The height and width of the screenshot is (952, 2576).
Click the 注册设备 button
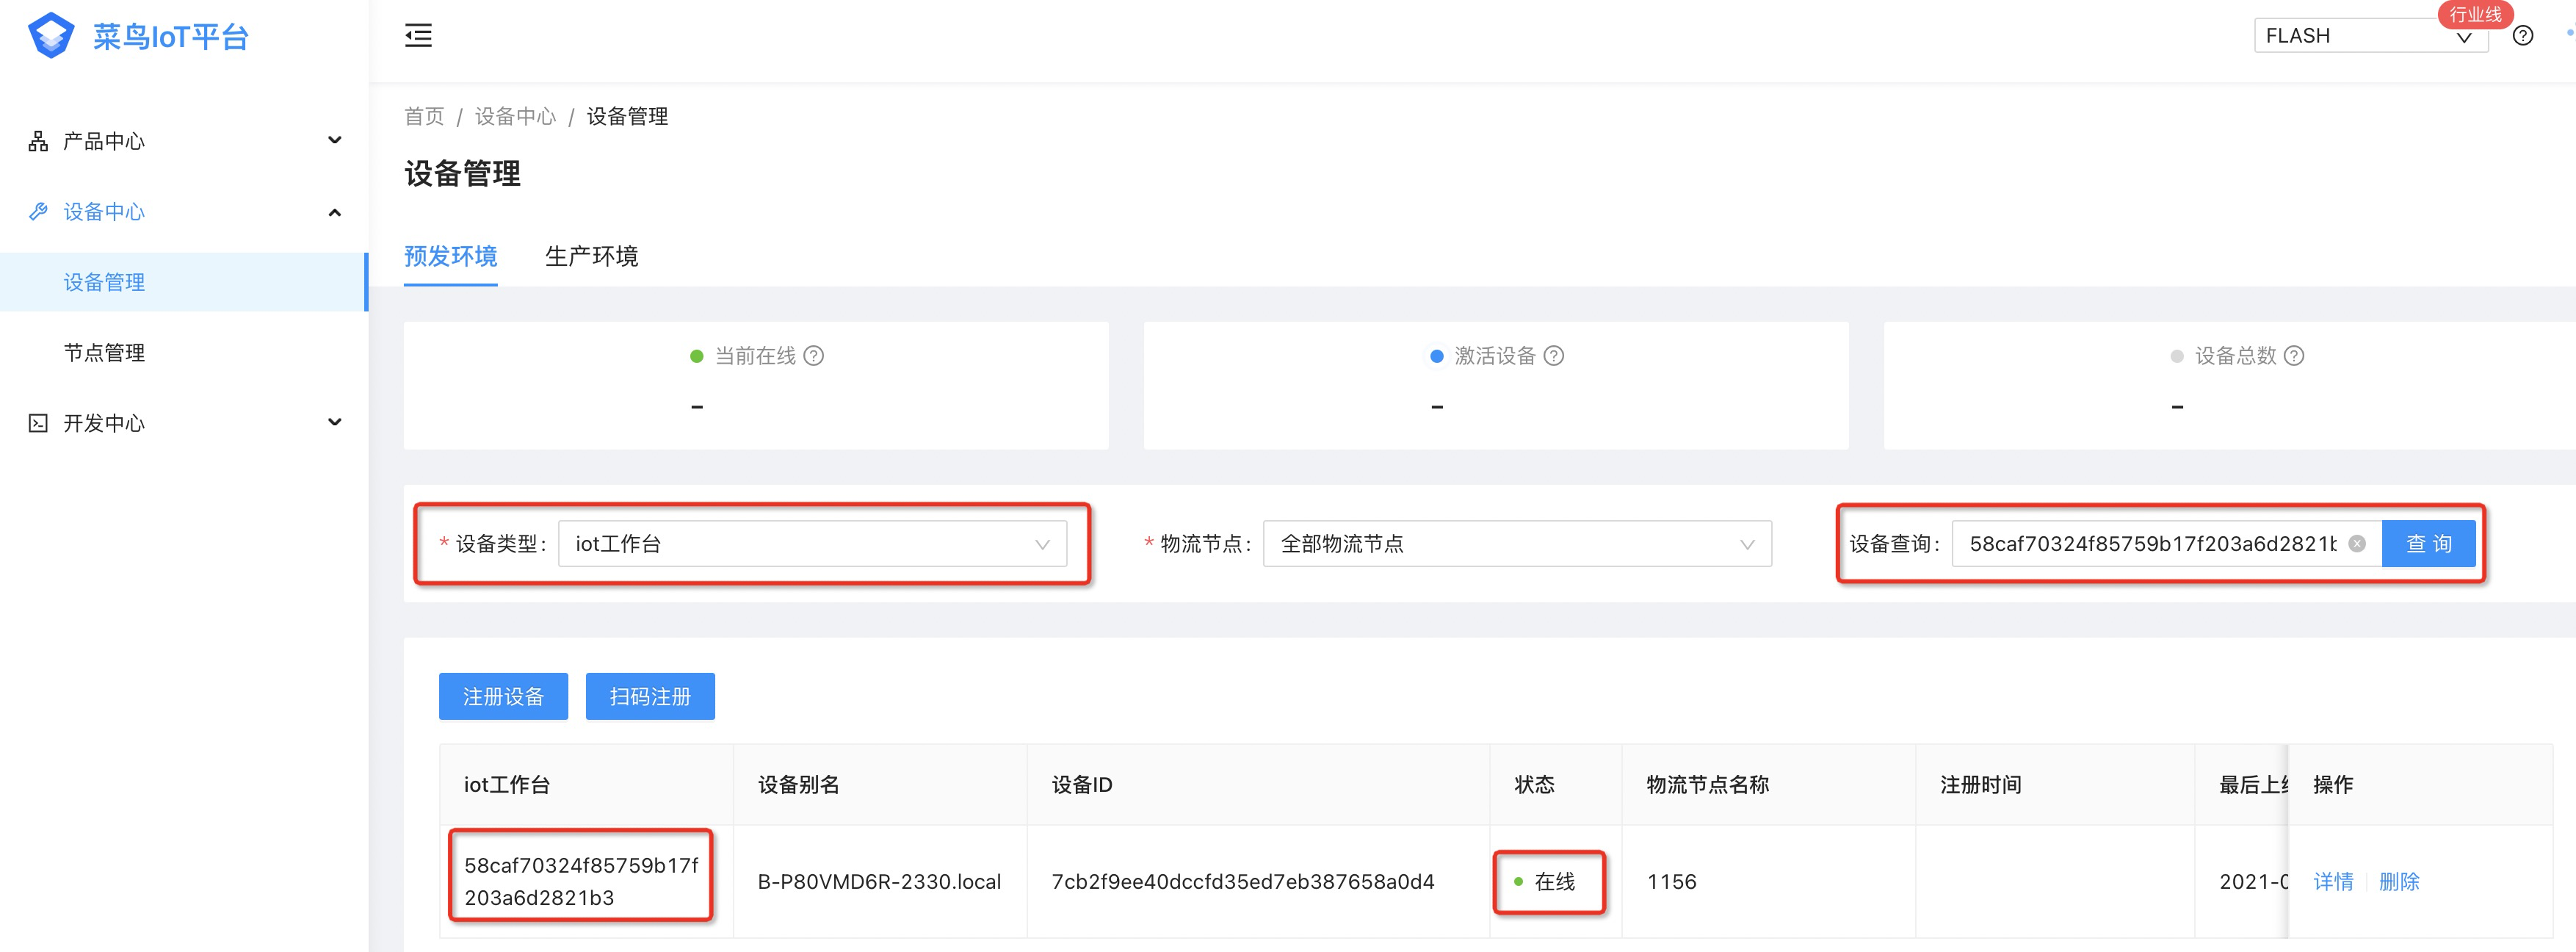click(x=503, y=697)
